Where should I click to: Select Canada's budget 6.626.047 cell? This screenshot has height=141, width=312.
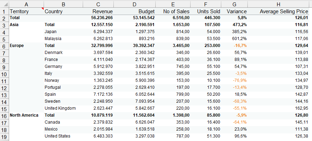(x=134, y=122)
